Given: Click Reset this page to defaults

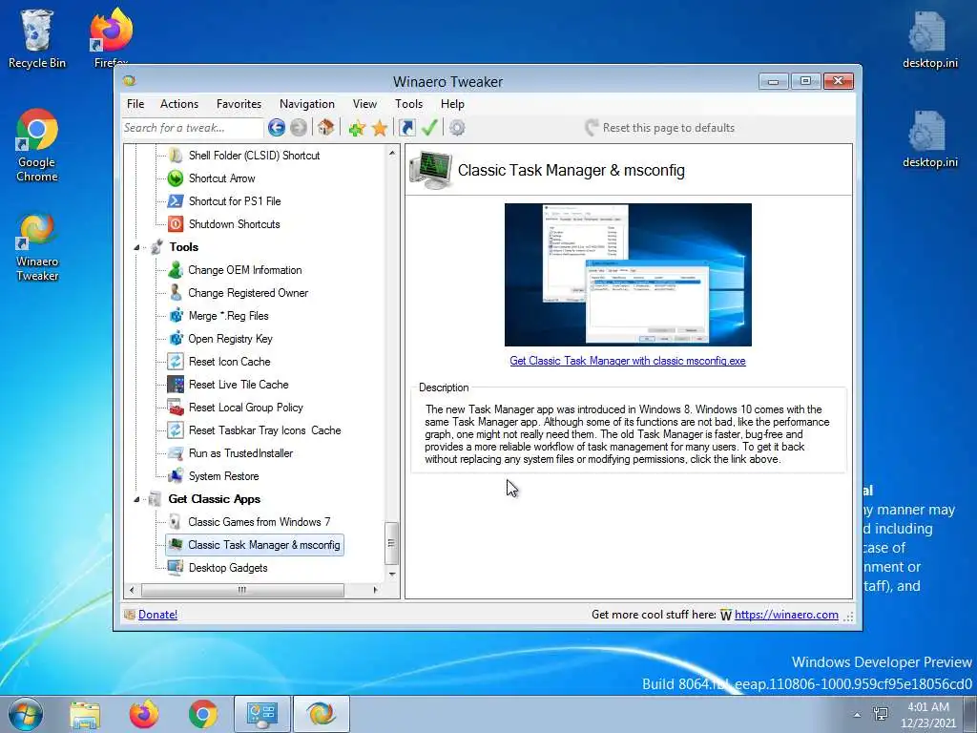Looking at the screenshot, I should click(x=660, y=128).
